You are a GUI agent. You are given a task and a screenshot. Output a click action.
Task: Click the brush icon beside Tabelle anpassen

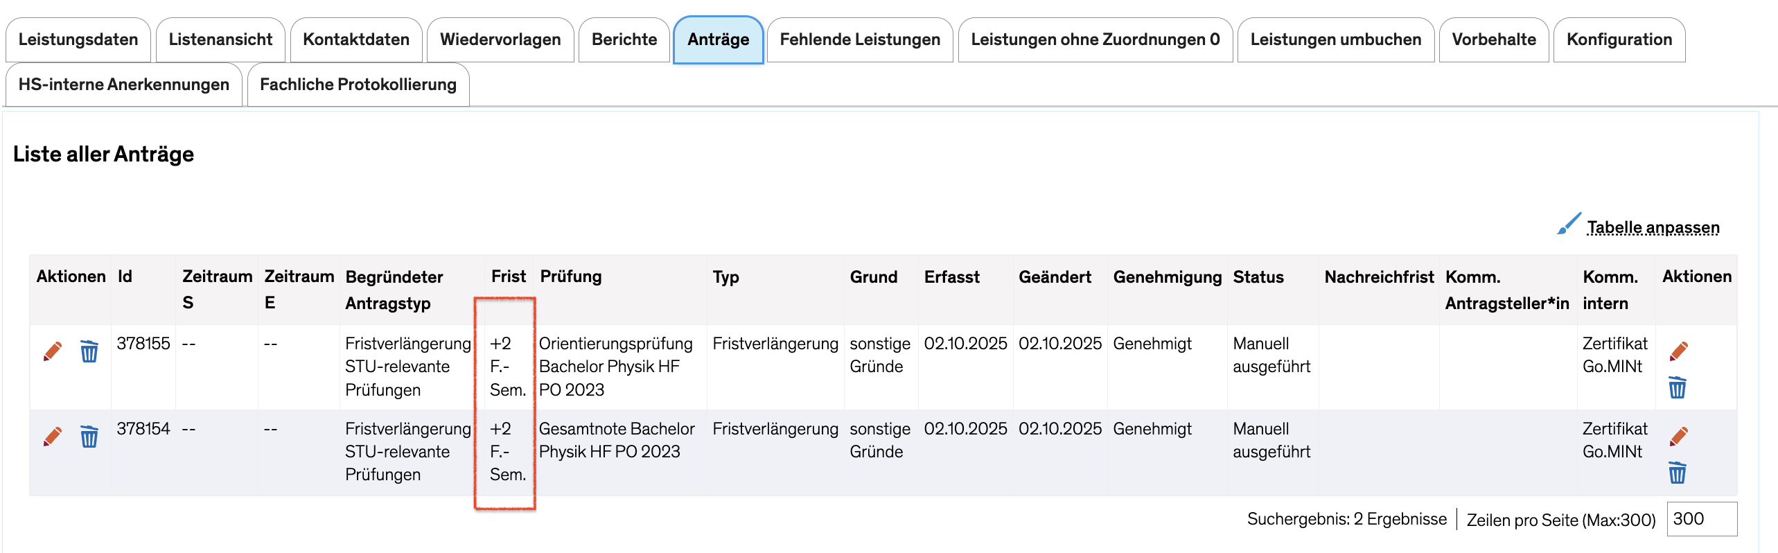[x=1569, y=225]
